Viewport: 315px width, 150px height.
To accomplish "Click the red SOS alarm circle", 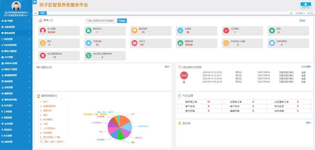I will [x=184, y=76].
